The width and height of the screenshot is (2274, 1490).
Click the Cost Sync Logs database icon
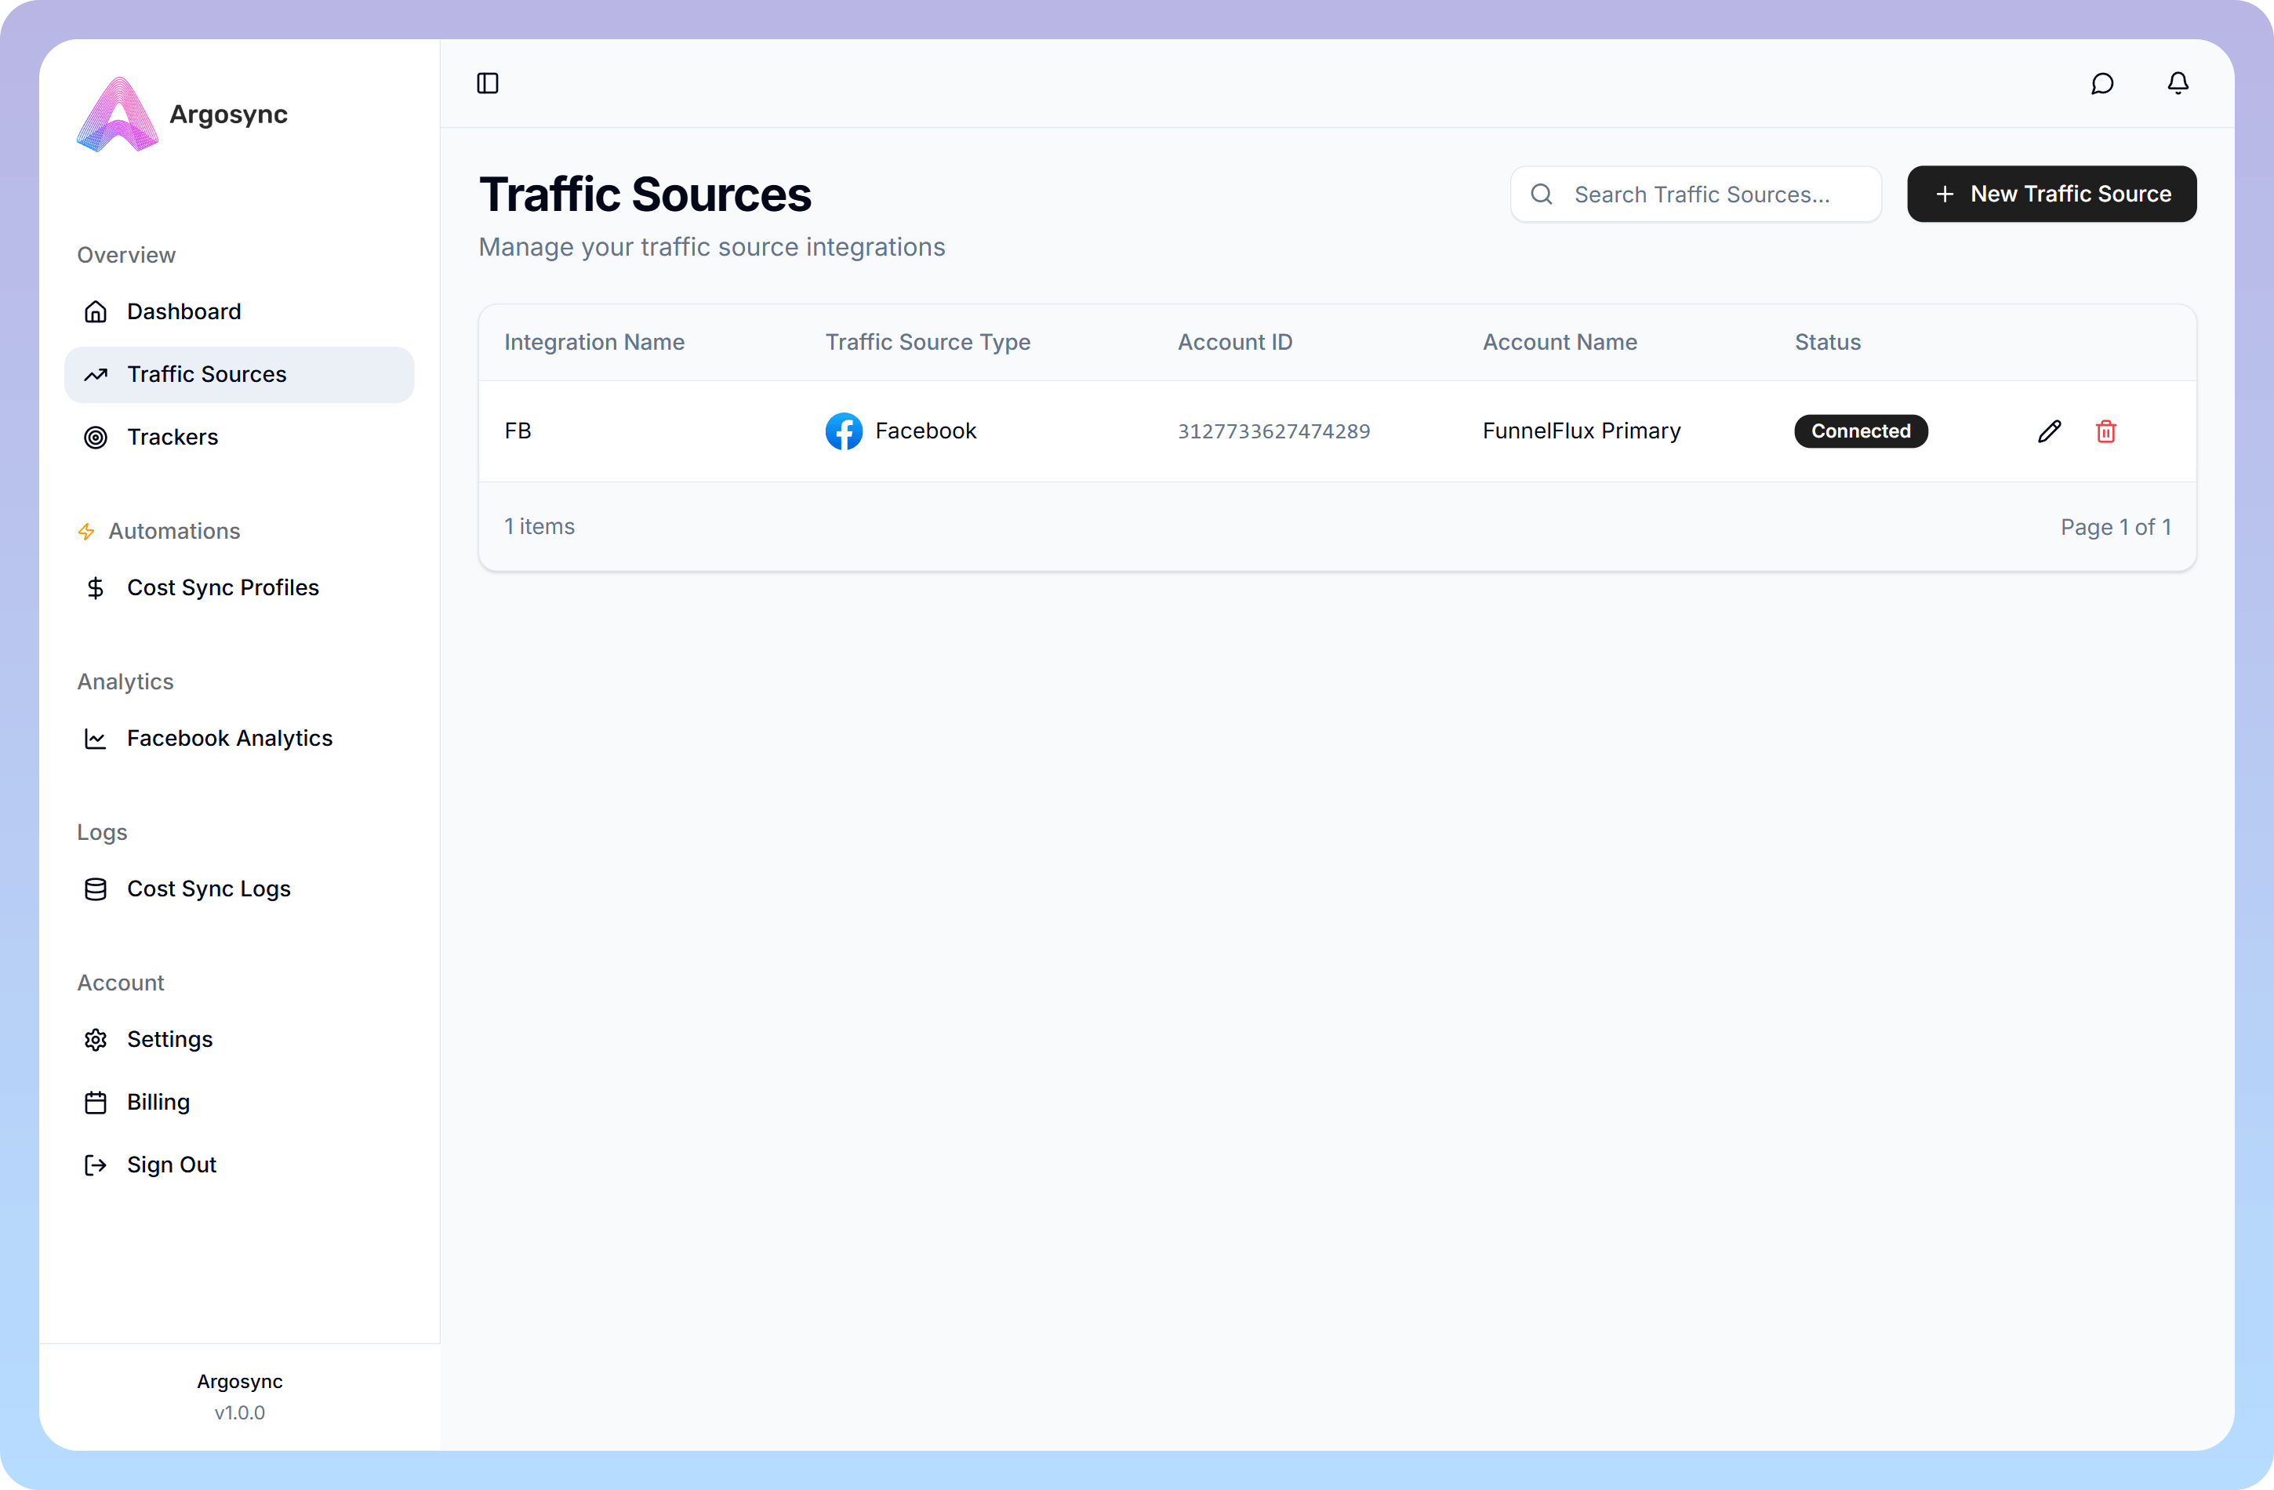pos(96,889)
